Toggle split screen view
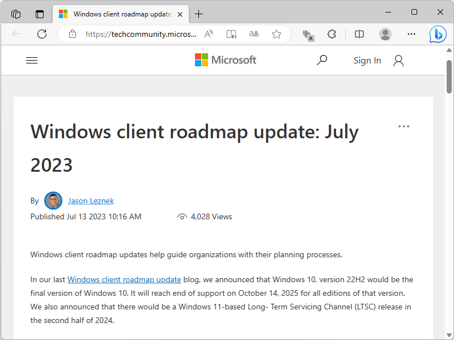The width and height of the screenshot is (454, 340). [x=359, y=34]
